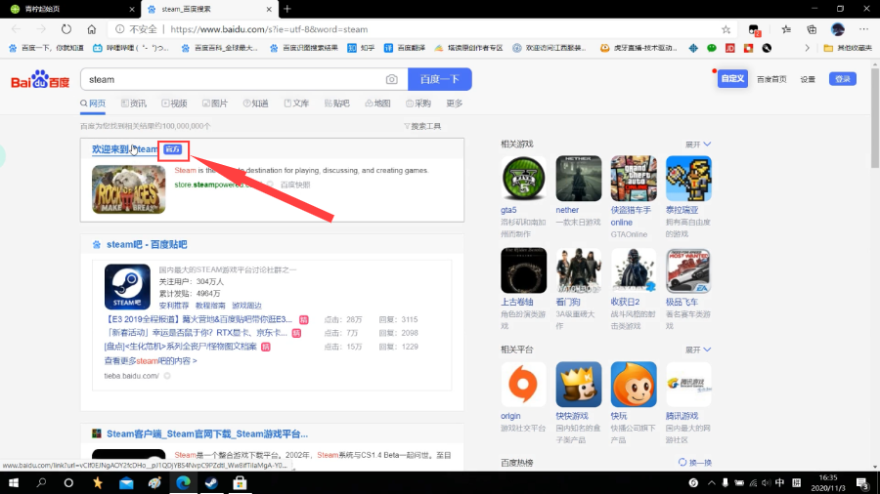Click the Baidu logo
Image resolution: width=880 pixels, height=494 pixels.
pos(40,79)
